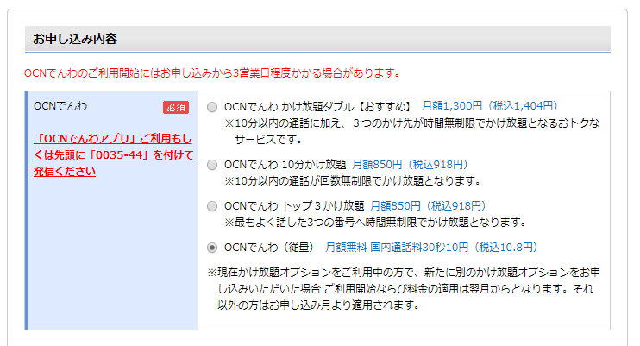Select OCNでんわ かけ放題ダブル radio button
The width and height of the screenshot is (640, 346).
pyautogui.click(x=212, y=107)
